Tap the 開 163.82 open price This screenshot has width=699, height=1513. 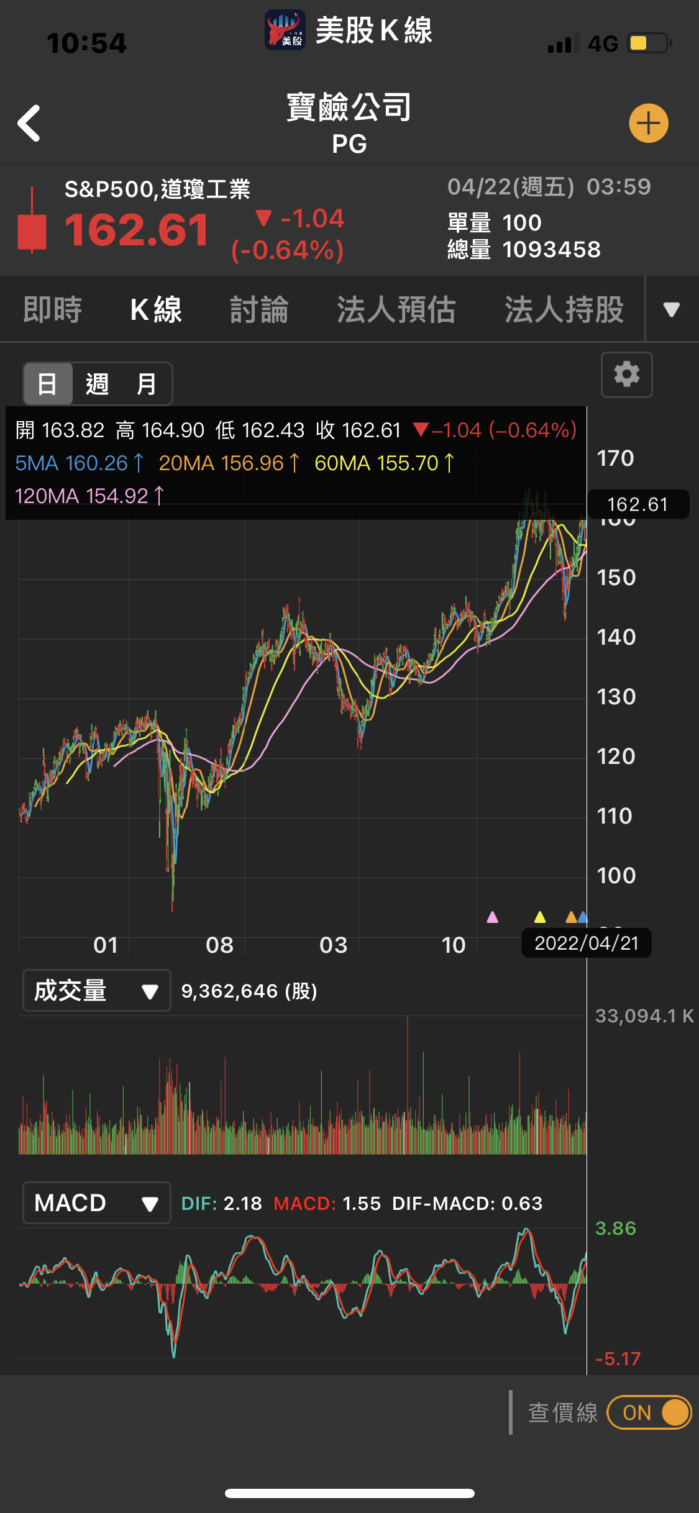tap(60, 430)
